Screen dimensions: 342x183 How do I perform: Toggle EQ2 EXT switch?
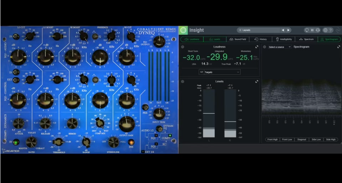tap(16, 80)
